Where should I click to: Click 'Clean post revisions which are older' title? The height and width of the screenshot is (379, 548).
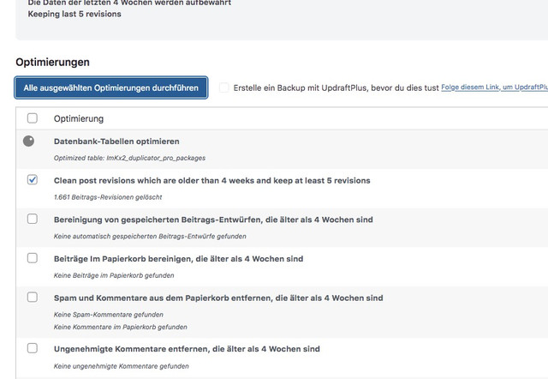(x=211, y=181)
